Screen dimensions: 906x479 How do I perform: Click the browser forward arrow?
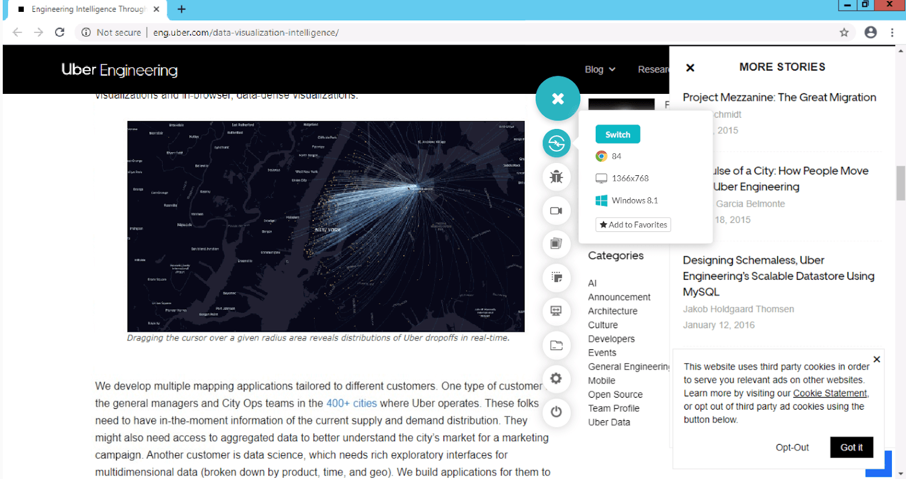(39, 32)
